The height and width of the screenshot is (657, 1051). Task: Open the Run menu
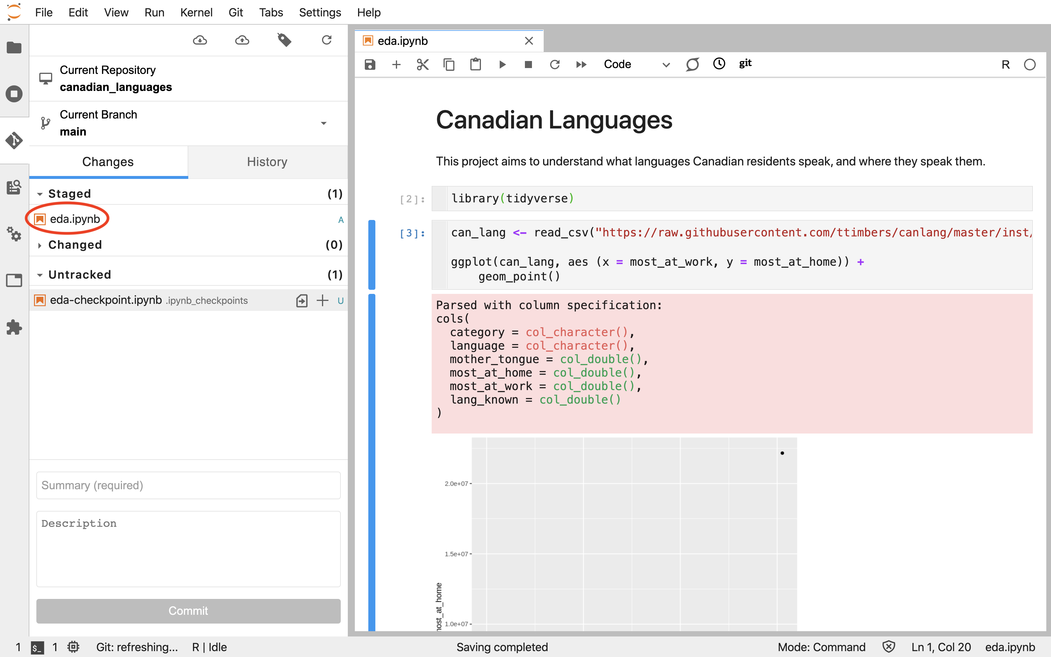pyautogui.click(x=154, y=13)
